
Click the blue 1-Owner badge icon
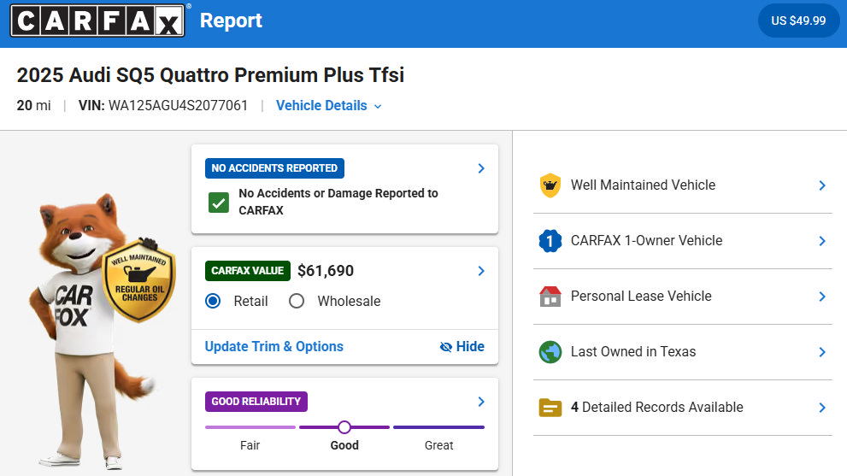pos(550,241)
